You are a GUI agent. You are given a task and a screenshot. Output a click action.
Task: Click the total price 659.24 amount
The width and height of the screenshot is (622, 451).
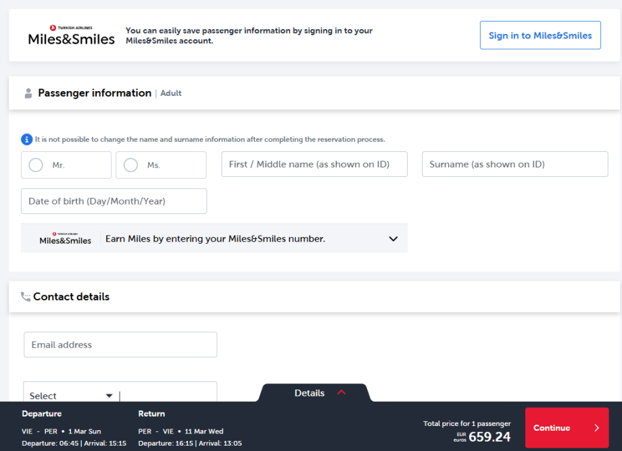click(489, 437)
